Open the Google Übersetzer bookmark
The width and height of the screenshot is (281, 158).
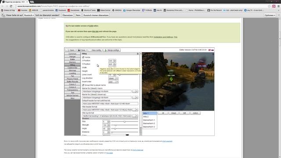click(132, 11)
